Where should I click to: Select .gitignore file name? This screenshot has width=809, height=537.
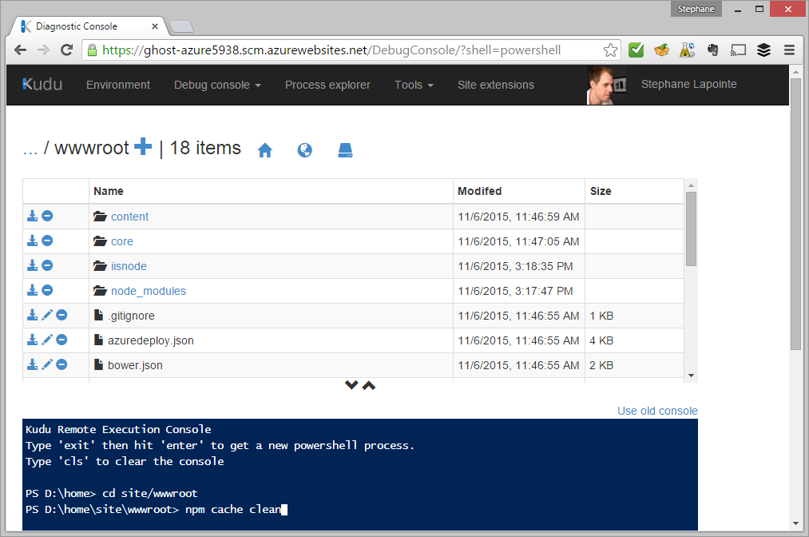pyautogui.click(x=131, y=316)
